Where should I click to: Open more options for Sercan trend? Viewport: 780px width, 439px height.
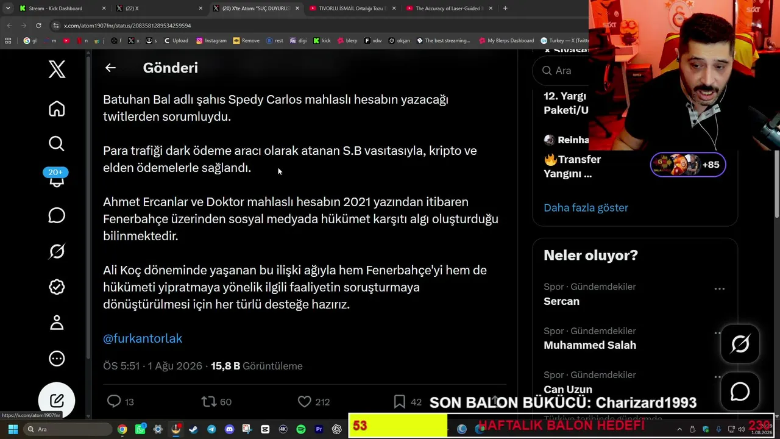pyautogui.click(x=719, y=288)
